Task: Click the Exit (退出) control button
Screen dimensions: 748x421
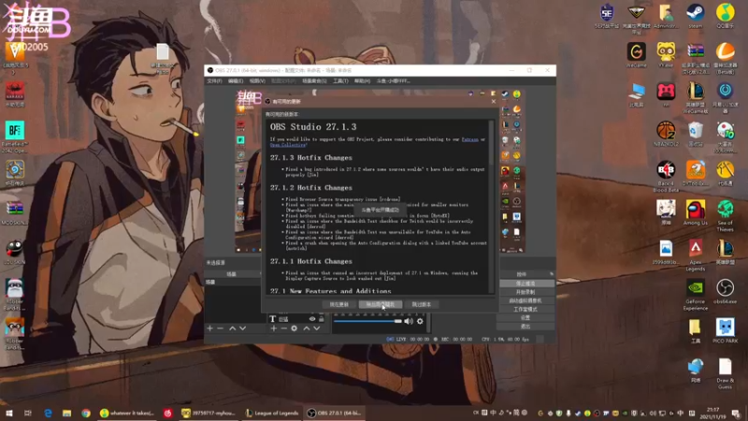Action: (525, 327)
